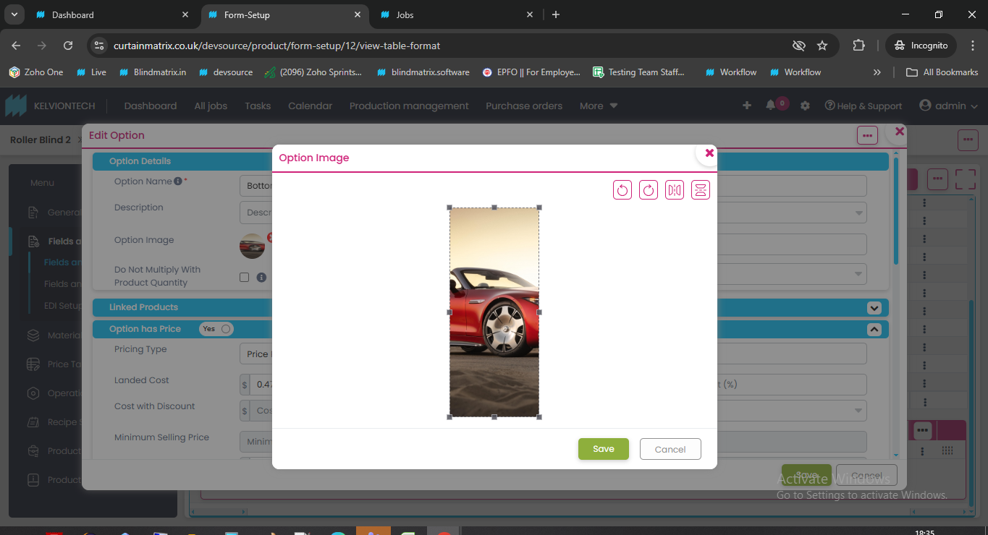
Task: Rotate the image clockwise
Action: pos(649,190)
